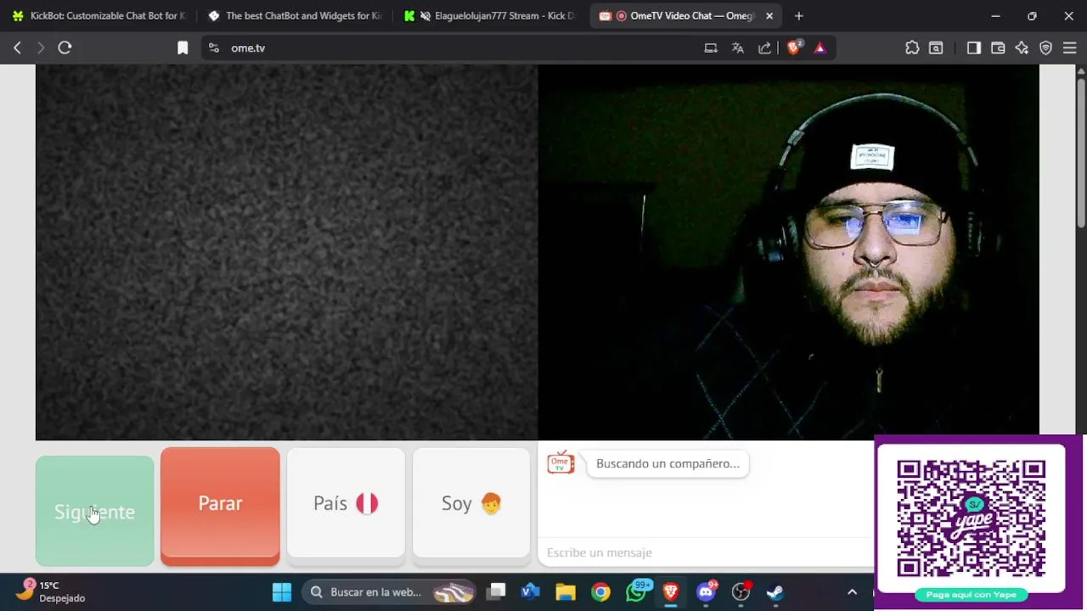Viewport: 1087px width, 611px height.
Task: Click the Buscando un compañero message
Action: click(x=667, y=463)
